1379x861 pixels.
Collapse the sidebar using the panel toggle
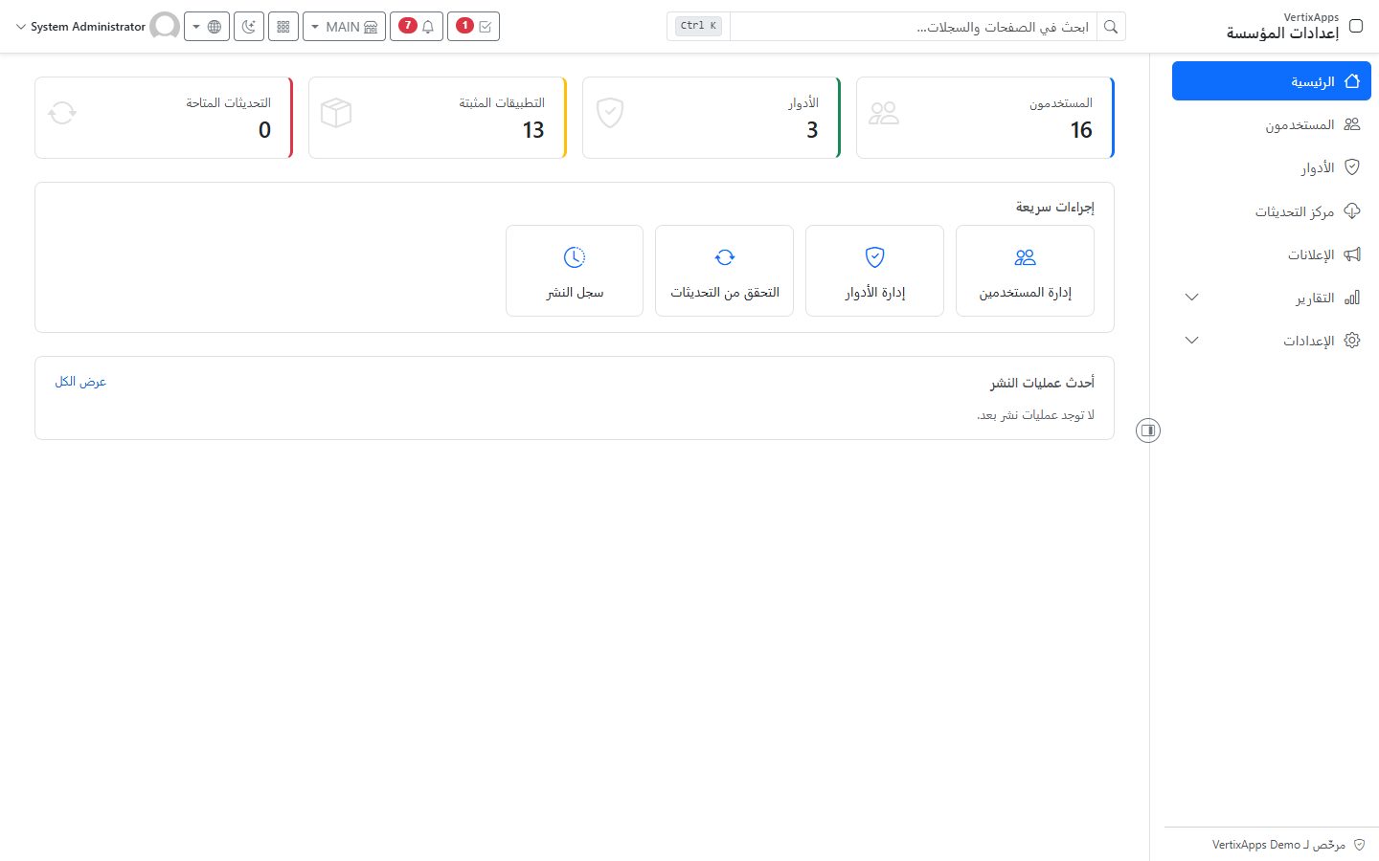pyautogui.click(x=1148, y=430)
